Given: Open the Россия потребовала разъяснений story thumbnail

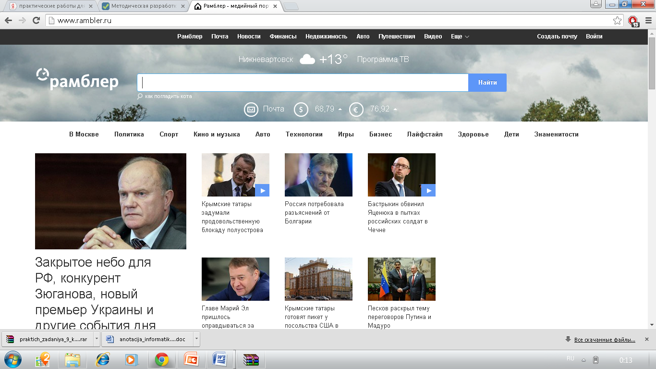Looking at the screenshot, I should 318,175.
